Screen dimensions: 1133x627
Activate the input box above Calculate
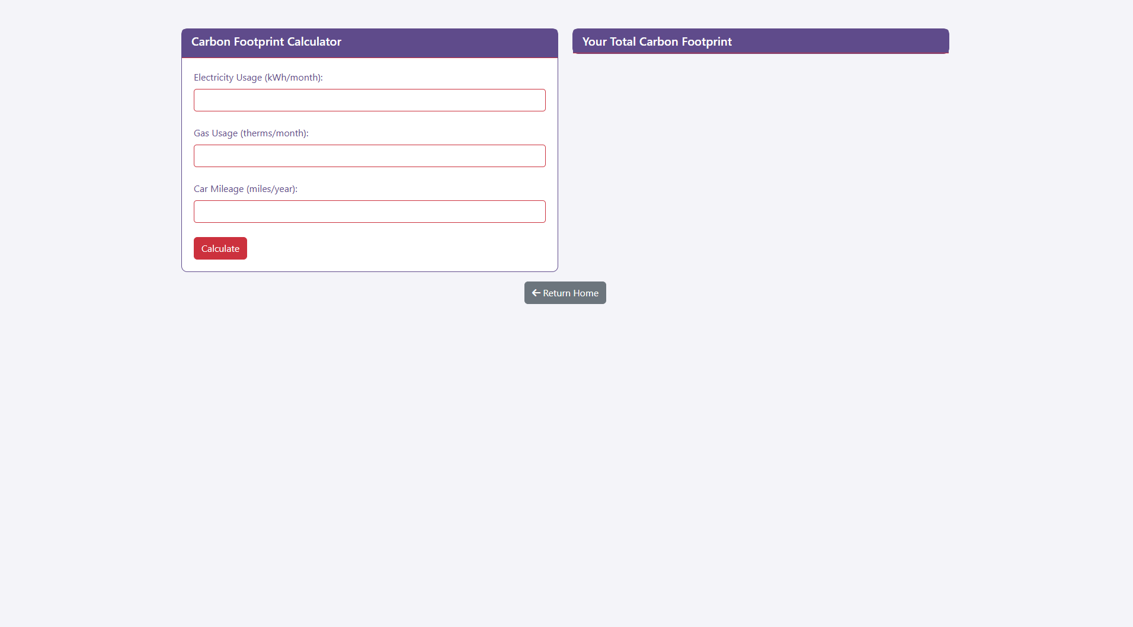(369, 212)
